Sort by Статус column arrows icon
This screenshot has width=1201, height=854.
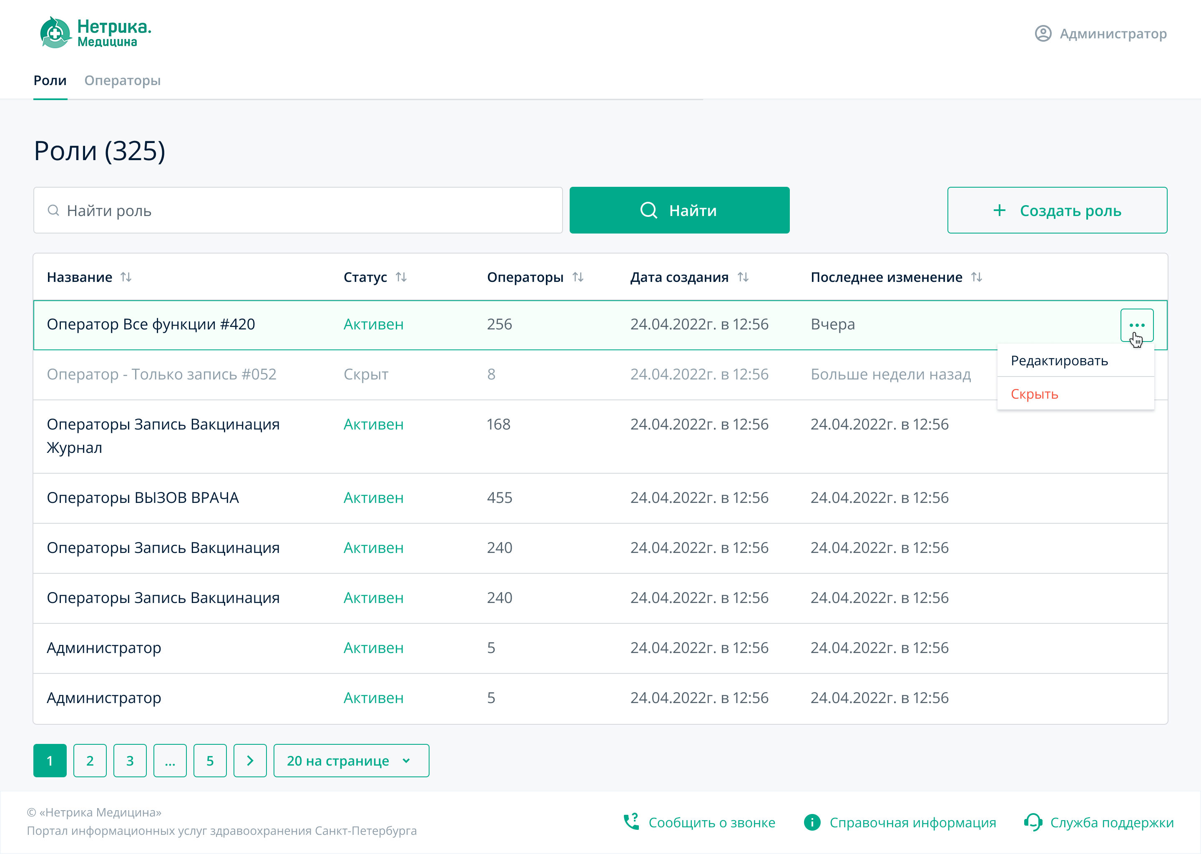pyautogui.click(x=401, y=276)
